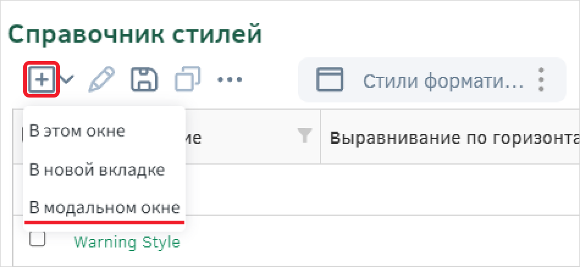Viewport: 580px width, 267px height.
Task: Click the "Стили формати…" view name
Action: coord(443,81)
